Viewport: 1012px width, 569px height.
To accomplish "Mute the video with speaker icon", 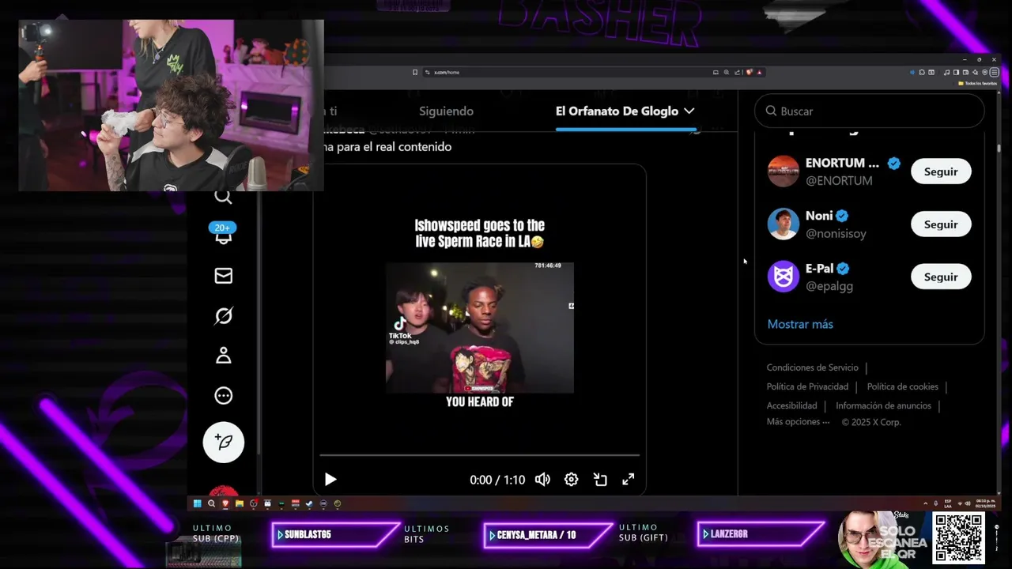I will click(542, 480).
